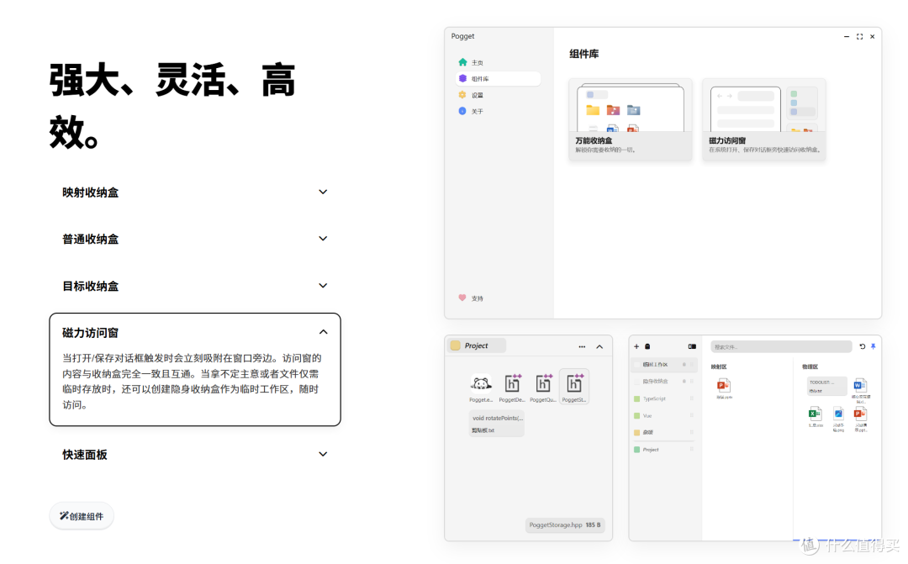Viewport: 908px width, 564px height.
Task: Minimize the Pogget window
Action: click(847, 36)
